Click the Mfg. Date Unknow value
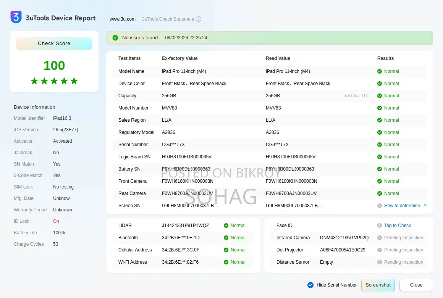This screenshot has height=298, width=443. [x=61, y=198]
